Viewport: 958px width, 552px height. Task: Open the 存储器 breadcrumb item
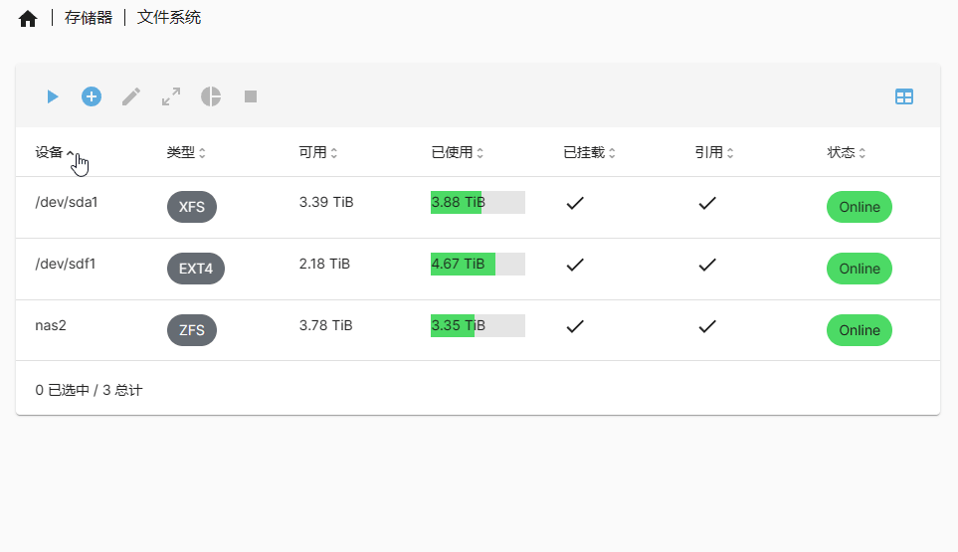[x=89, y=18]
